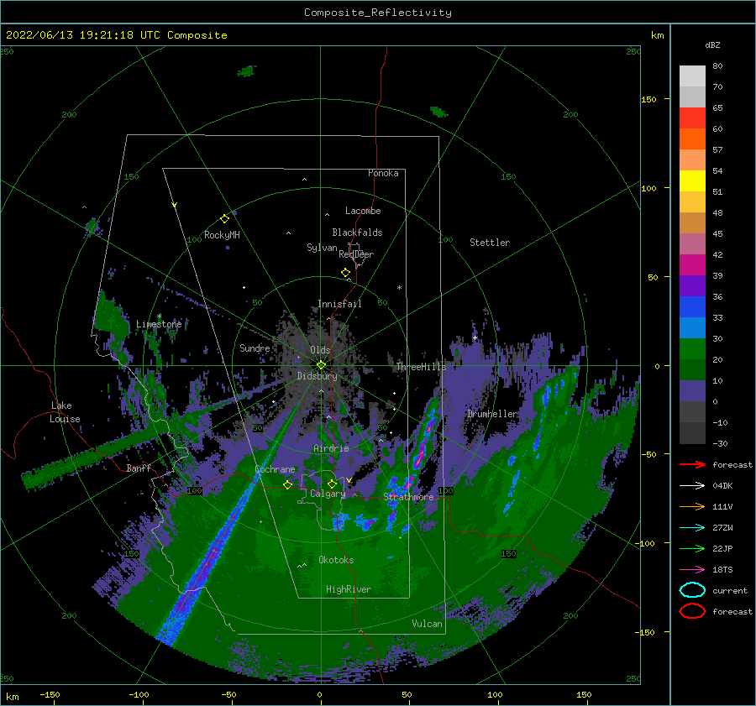
Task: Click the Blackfalds city label
Action: click(357, 233)
